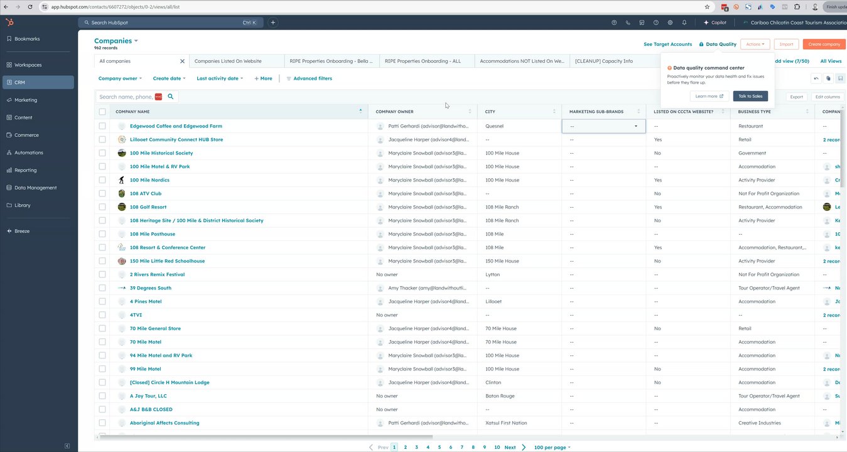Click the Import button
Screen dimensions: 847x452
pos(786,44)
